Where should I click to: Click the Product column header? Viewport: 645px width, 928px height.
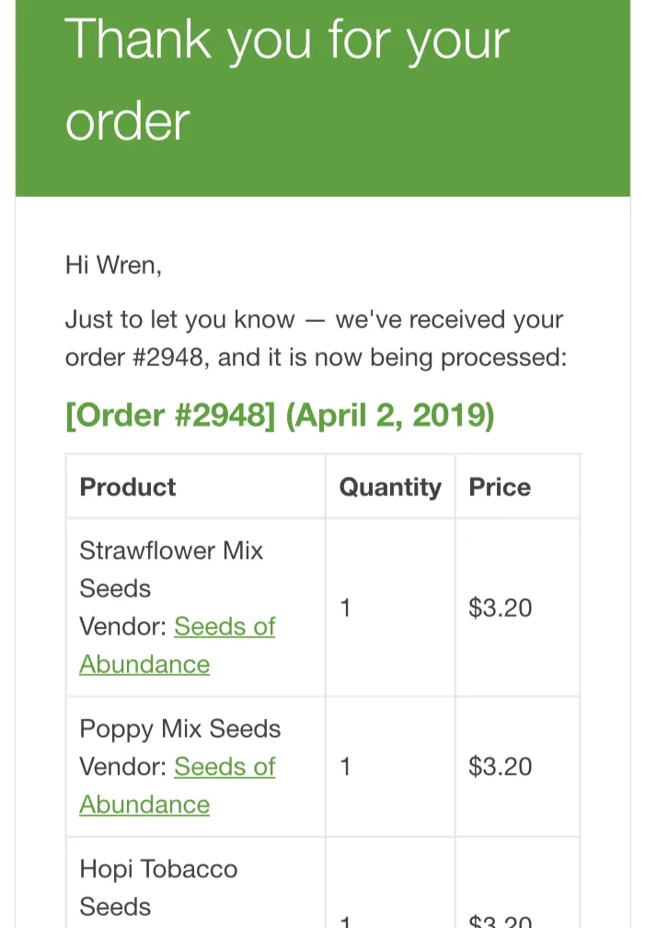(128, 487)
